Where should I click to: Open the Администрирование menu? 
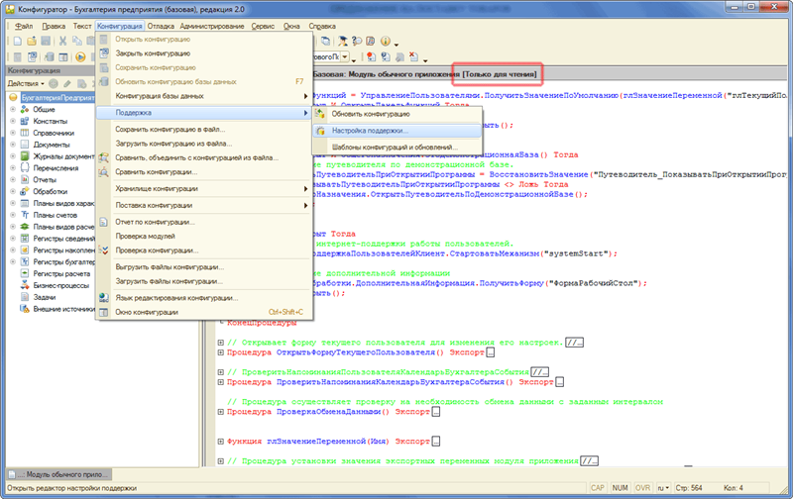tap(213, 24)
